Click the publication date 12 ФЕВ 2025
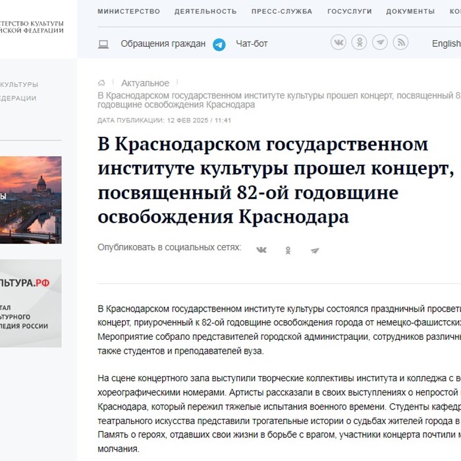The width and height of the screenshot is (461, 461). (x=188, y=121)
